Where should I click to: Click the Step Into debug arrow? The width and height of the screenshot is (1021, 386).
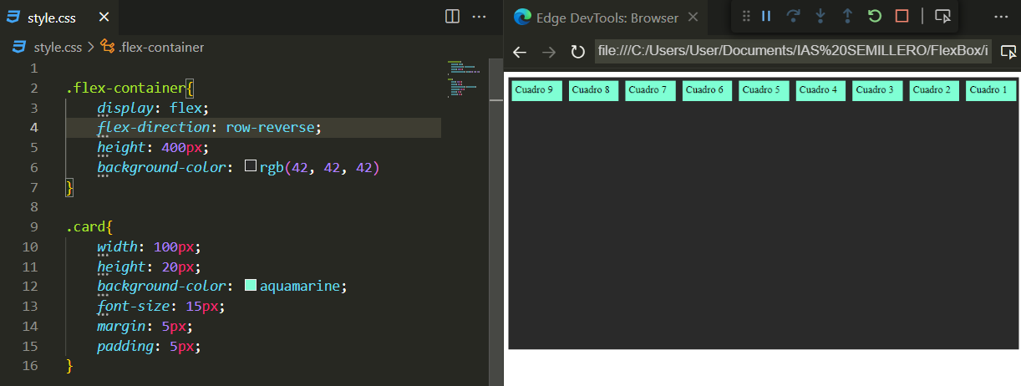tap(820, 16)
